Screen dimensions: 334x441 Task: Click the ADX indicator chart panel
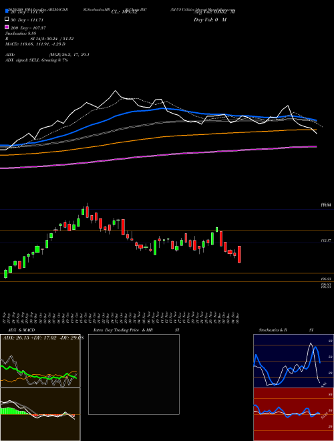tap(40, 361)
